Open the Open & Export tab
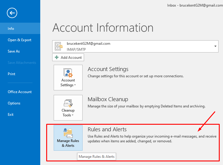223x165 pixels. point(20,40)
